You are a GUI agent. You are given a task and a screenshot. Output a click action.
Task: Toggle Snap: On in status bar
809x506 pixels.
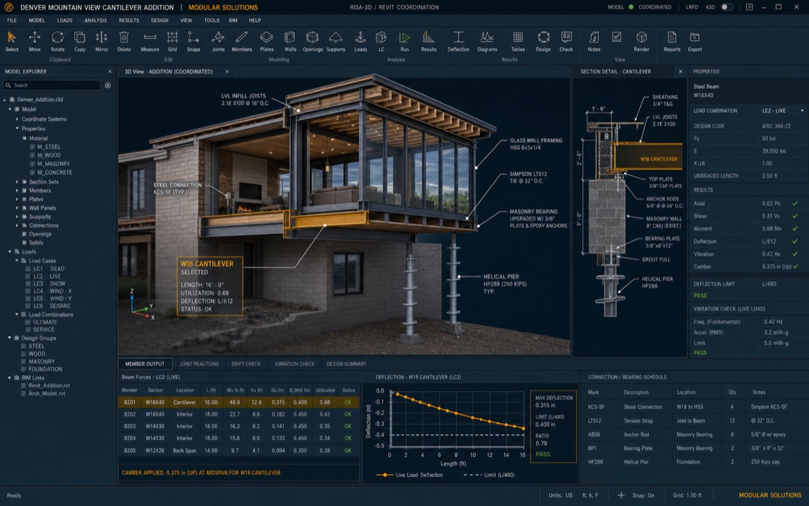click(644, 495)
